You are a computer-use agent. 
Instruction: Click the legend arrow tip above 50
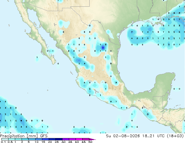click(92, 139)
